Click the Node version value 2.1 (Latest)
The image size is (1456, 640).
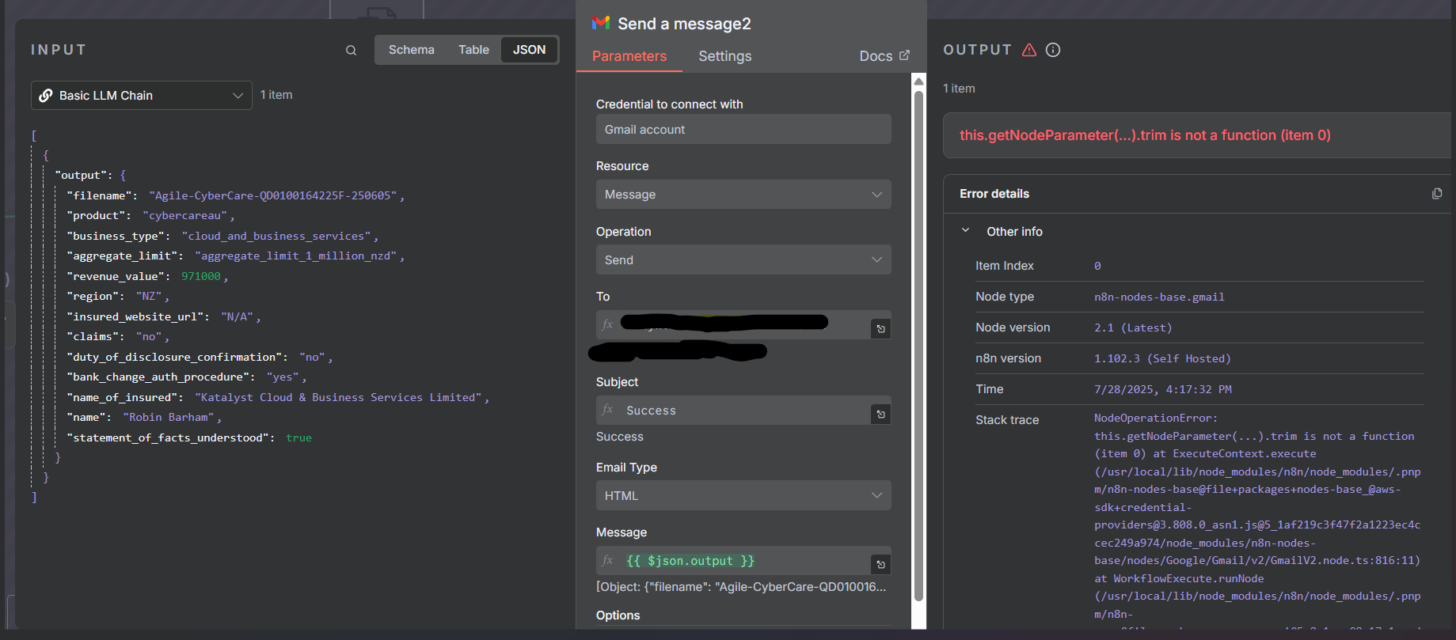1133,328
